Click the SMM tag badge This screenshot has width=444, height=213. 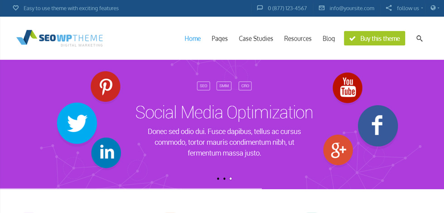(224, 86)
